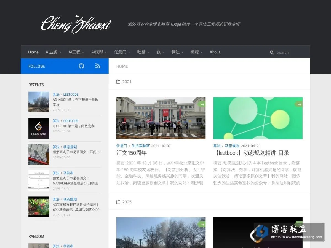Expand the 算法 dropdown menu
The image size is (331, 248).
tap(177, 52)
